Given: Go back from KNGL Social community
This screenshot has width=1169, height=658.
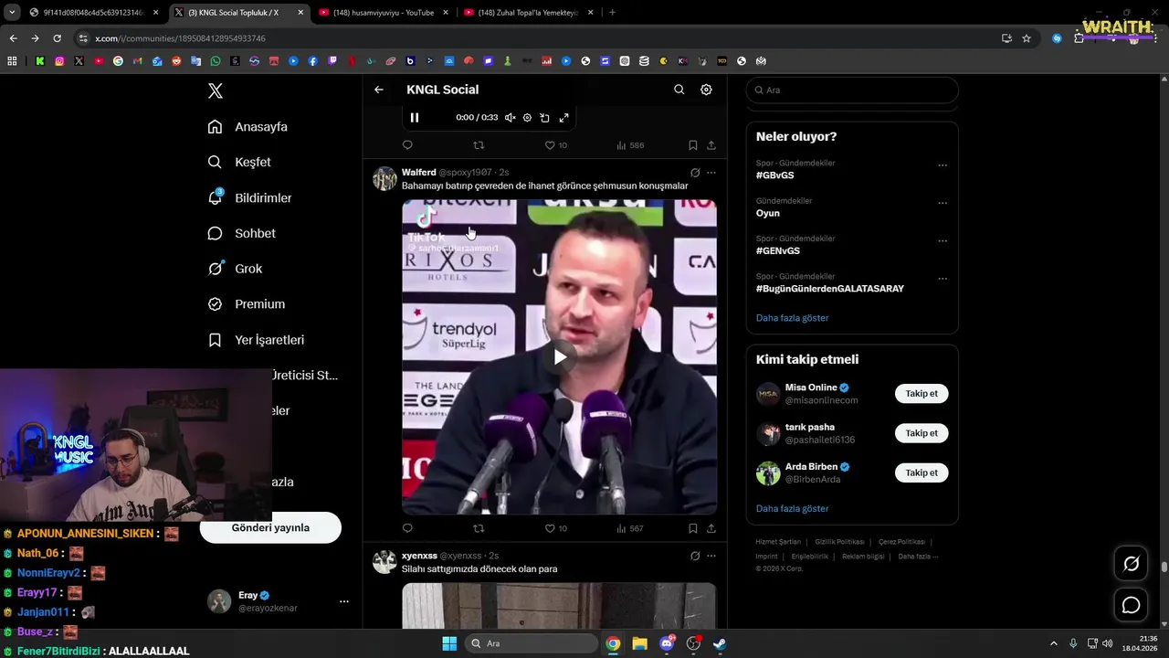Looking at the screenshot, I should click(x=379, y=90).
